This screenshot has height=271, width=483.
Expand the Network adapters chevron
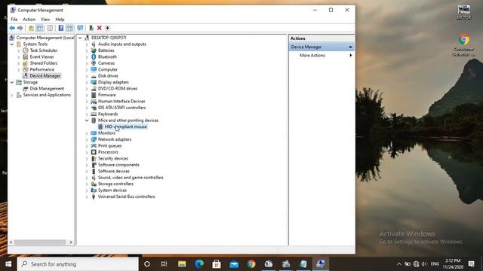pos(87,139)
